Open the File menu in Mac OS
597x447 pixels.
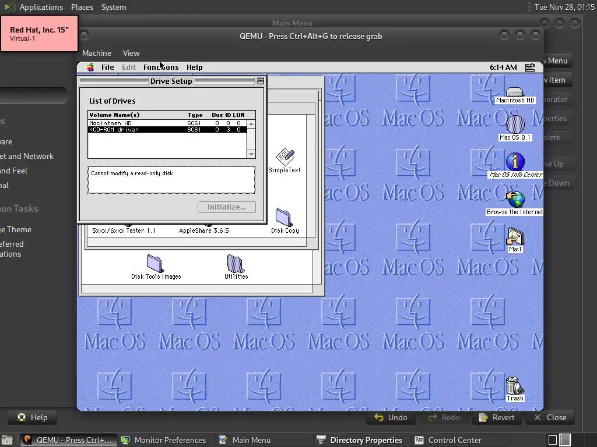(x=107, y=68)
